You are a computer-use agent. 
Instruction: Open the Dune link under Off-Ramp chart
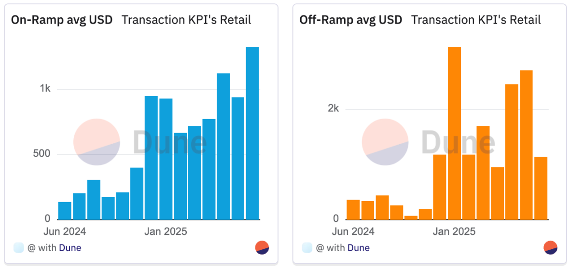(x=359, y=248)
